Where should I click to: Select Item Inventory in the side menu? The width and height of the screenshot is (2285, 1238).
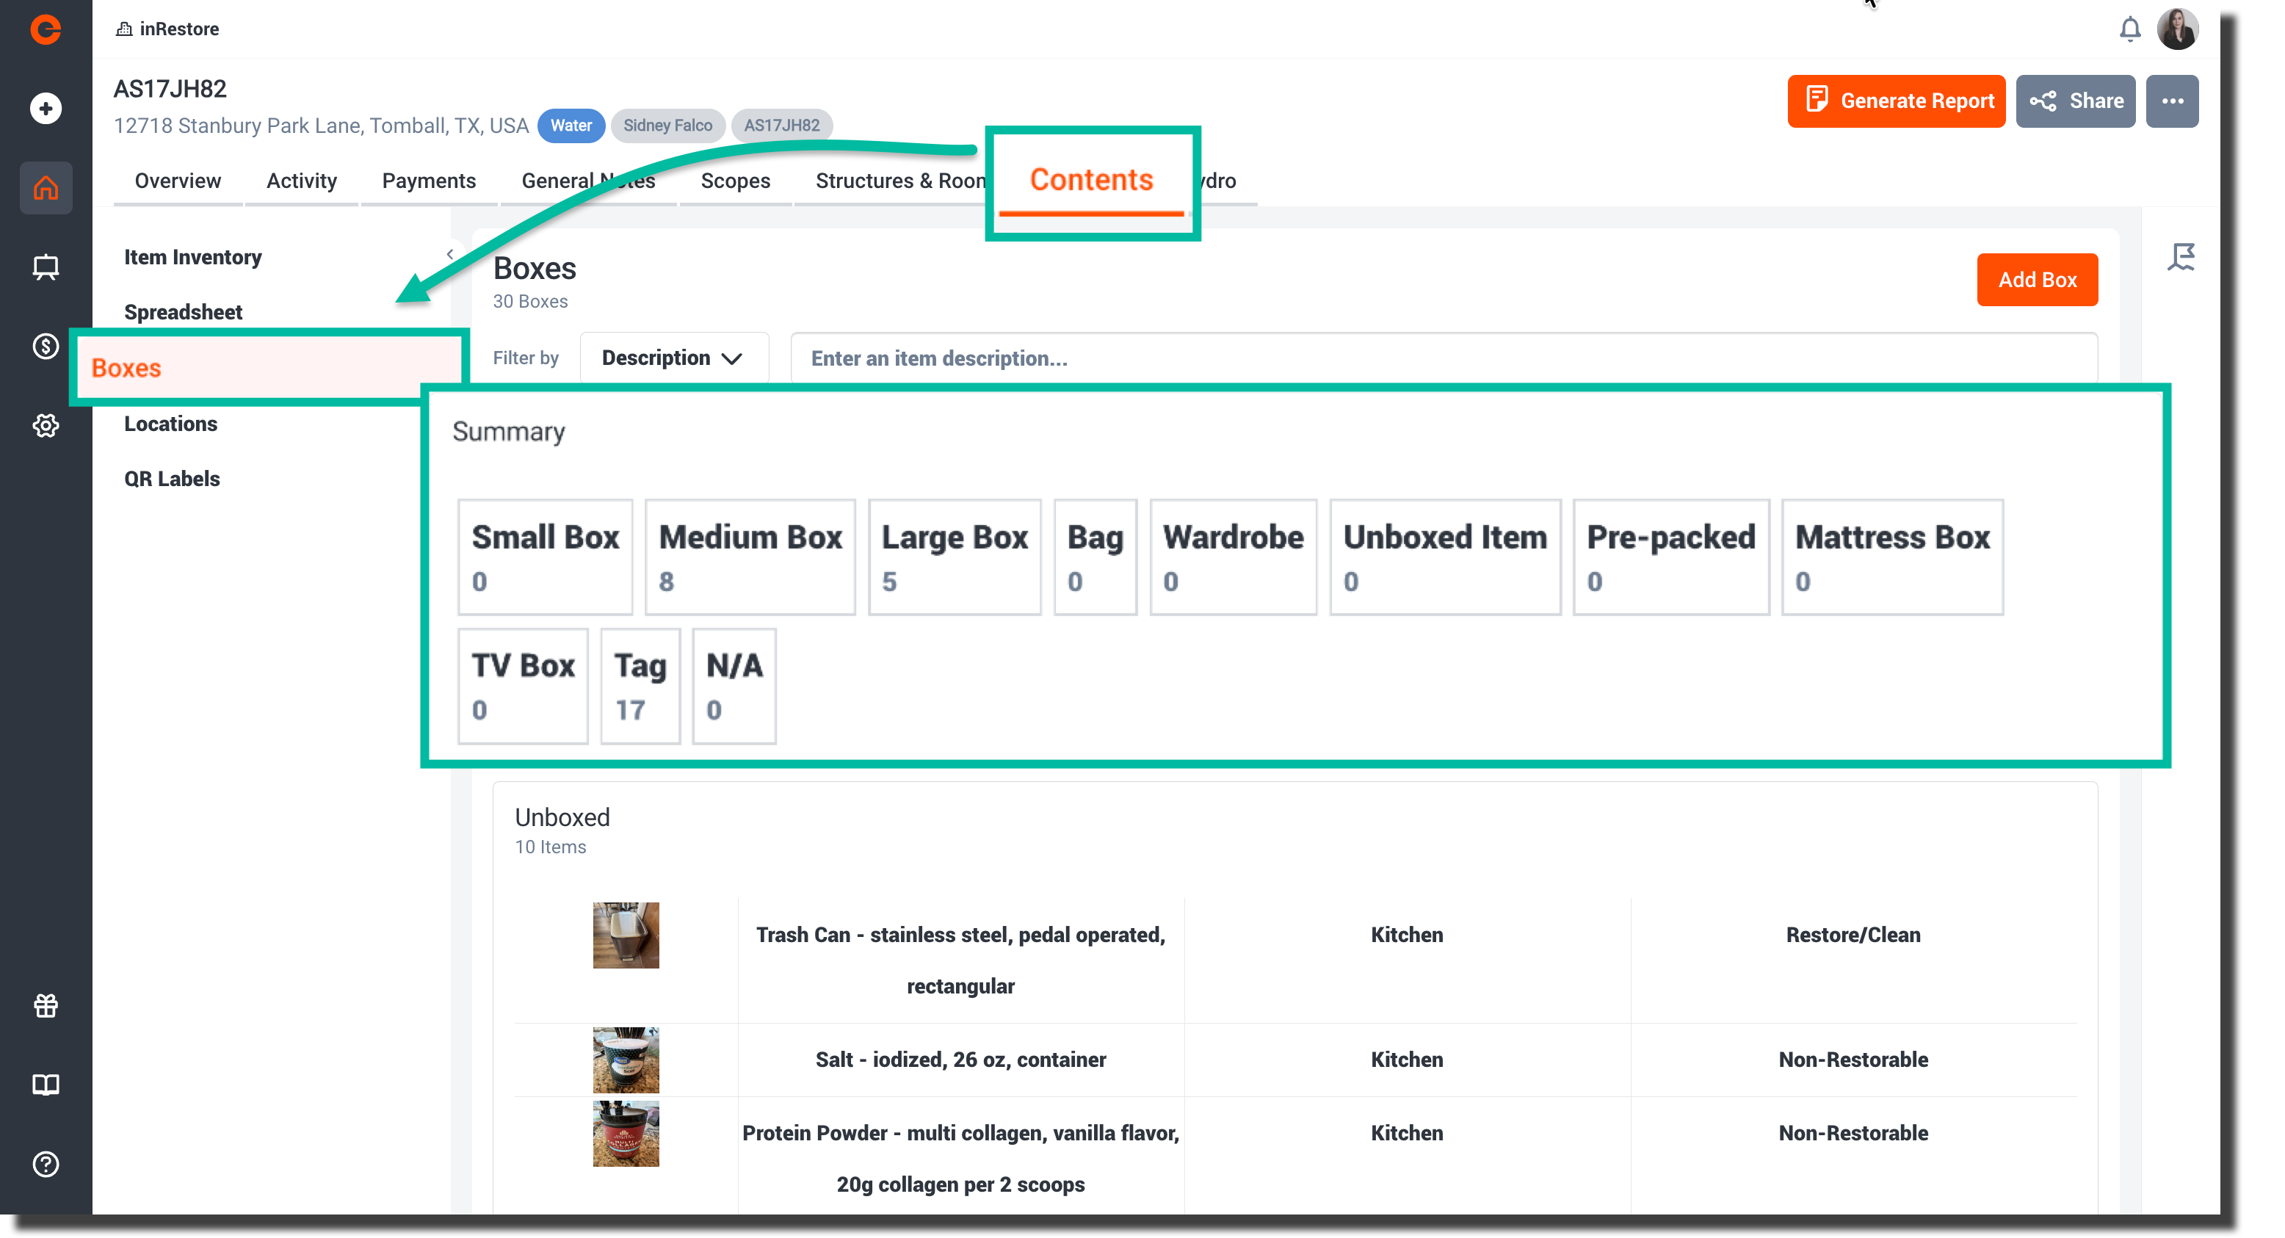point(192,257)
